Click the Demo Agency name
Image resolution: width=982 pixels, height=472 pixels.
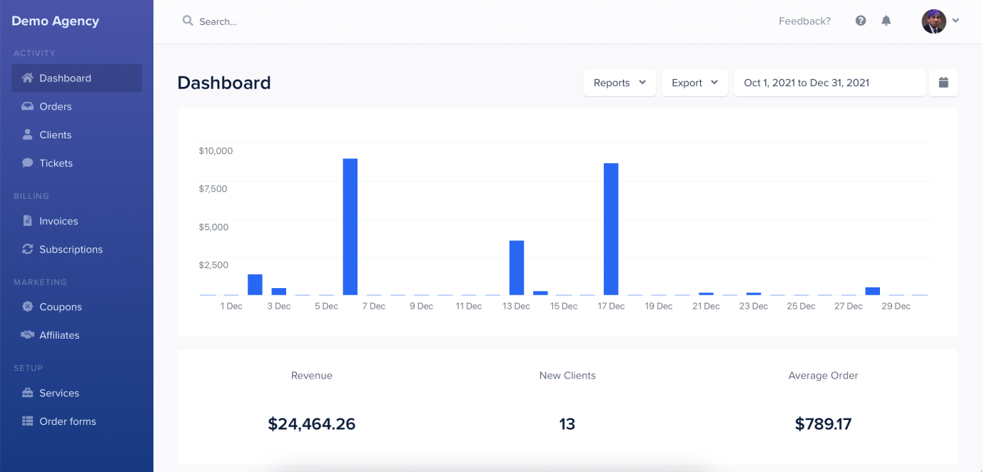point(54,21)
